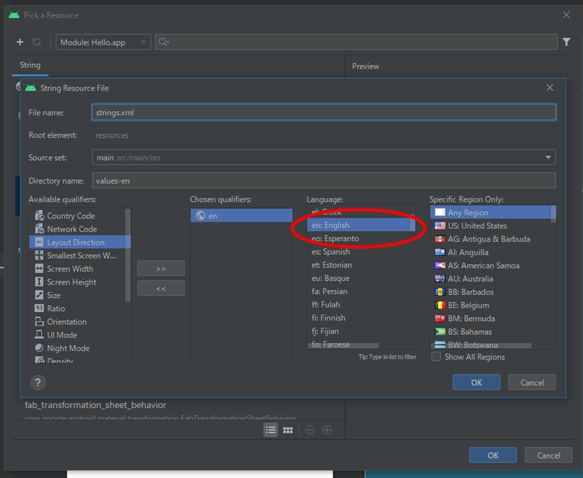The height and width of the screenshot is (478, 583).
Task: Click the File name input field
Action: point(324,112)
